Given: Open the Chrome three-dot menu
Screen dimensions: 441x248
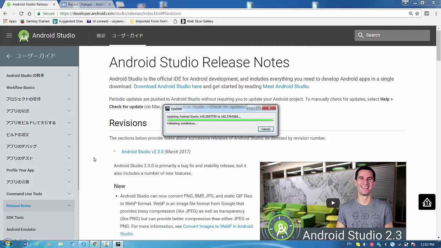Looking at the screenshot, I should click(x=436, y=13).
